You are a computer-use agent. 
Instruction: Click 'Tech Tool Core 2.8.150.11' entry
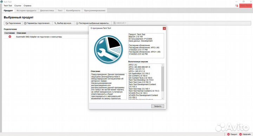coord(140,82)
